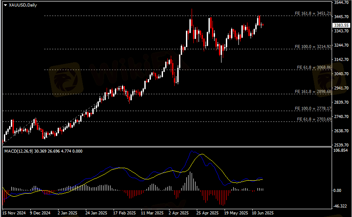Screen dimensions: 352x217
Task: Click the 2 Apr 2025 date label
Action: point(179,213)
